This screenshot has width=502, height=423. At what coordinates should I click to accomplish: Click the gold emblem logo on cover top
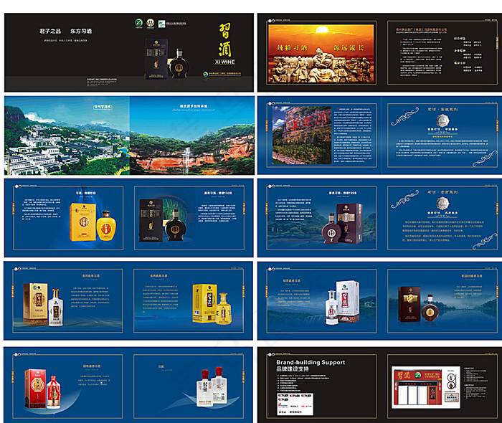point(151,23)
